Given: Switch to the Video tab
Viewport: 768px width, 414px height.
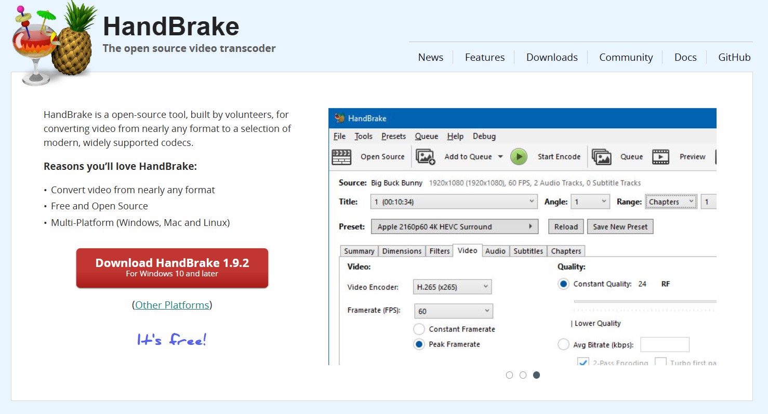Looking at the screenshot, I should [x=467, y=250].
